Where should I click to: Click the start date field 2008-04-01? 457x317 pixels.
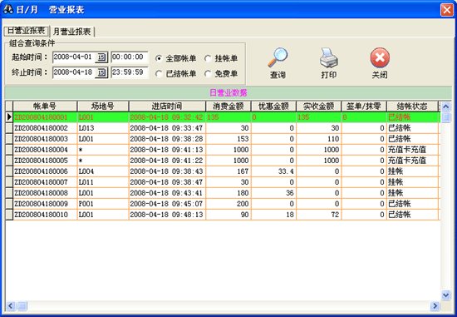(74, 57)
